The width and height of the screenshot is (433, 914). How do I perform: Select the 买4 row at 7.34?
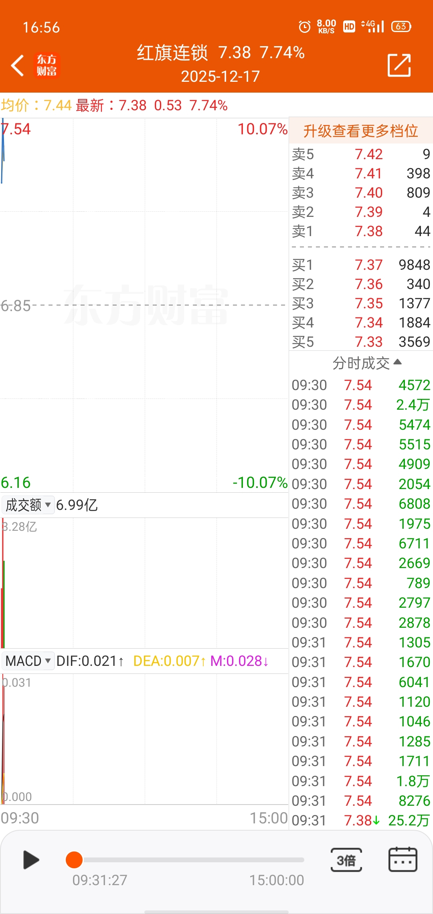(x=361, y=323)
